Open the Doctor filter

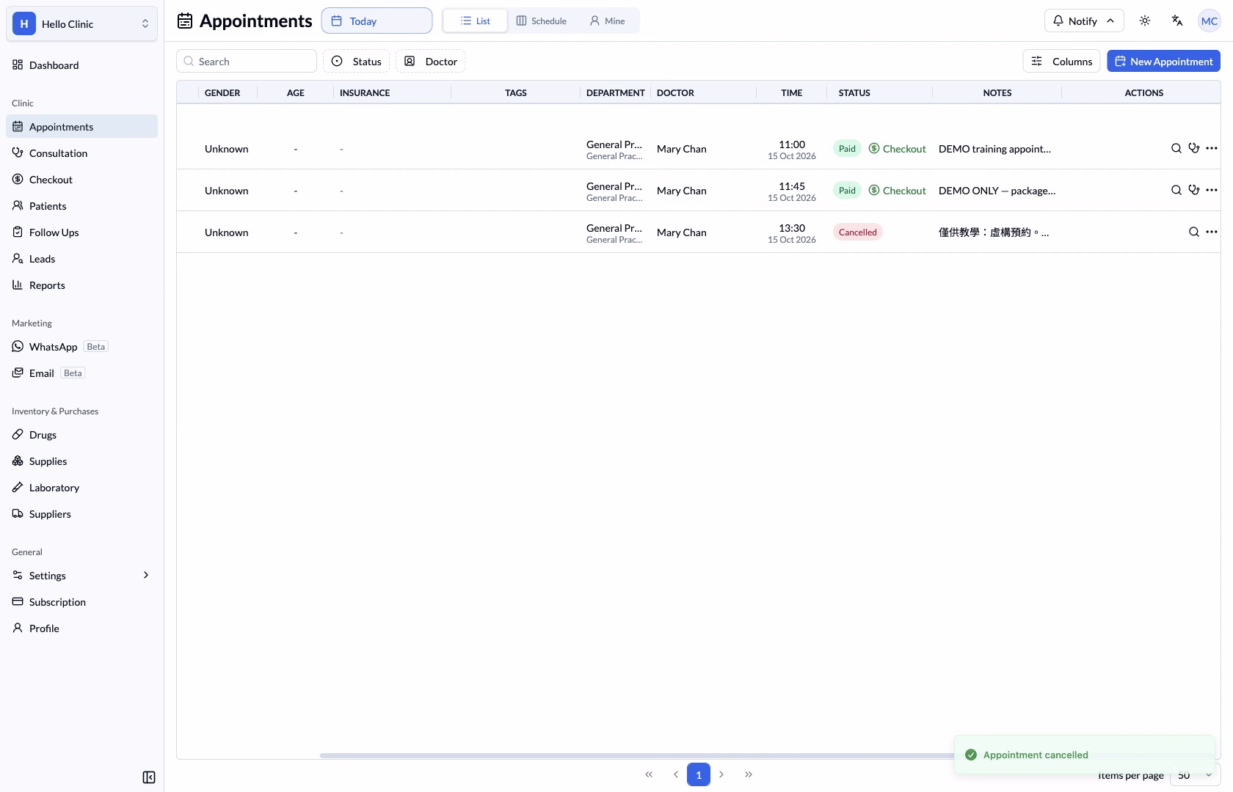(x=430, y=61)
